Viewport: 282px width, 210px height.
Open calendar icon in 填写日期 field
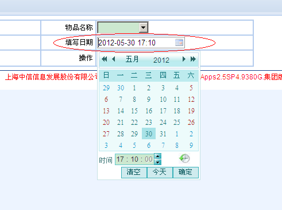pyautogui.click(x=179, y=43)
